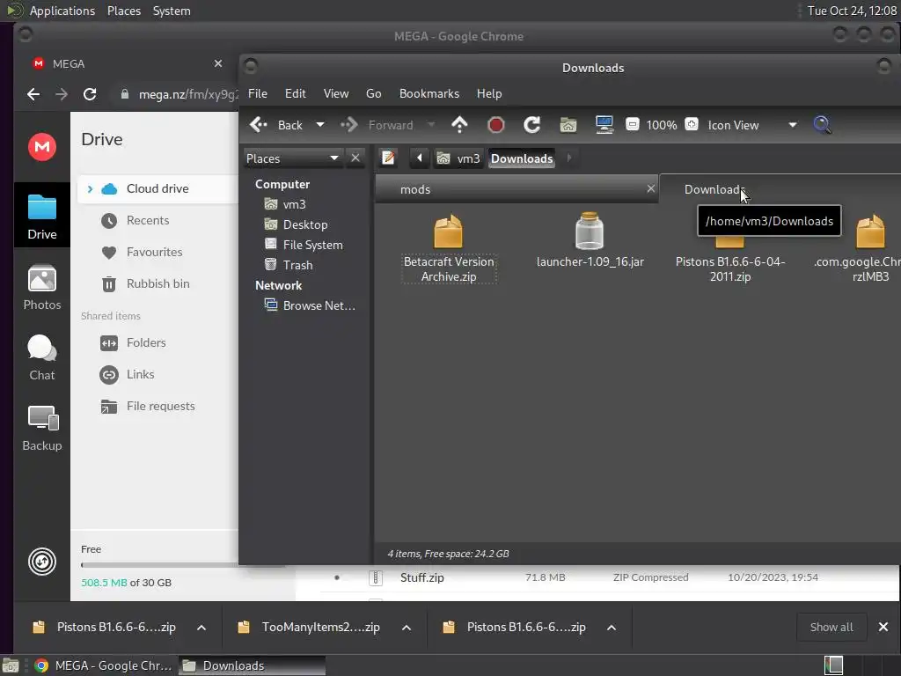Toggle text-based location entry icon

tap(388, 158)
